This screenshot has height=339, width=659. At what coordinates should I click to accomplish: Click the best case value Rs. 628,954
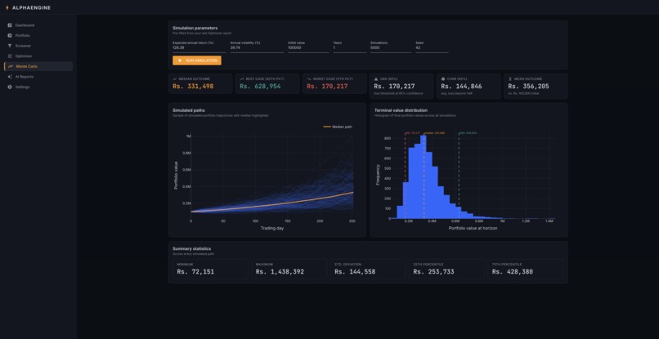[x=260, y=86]
